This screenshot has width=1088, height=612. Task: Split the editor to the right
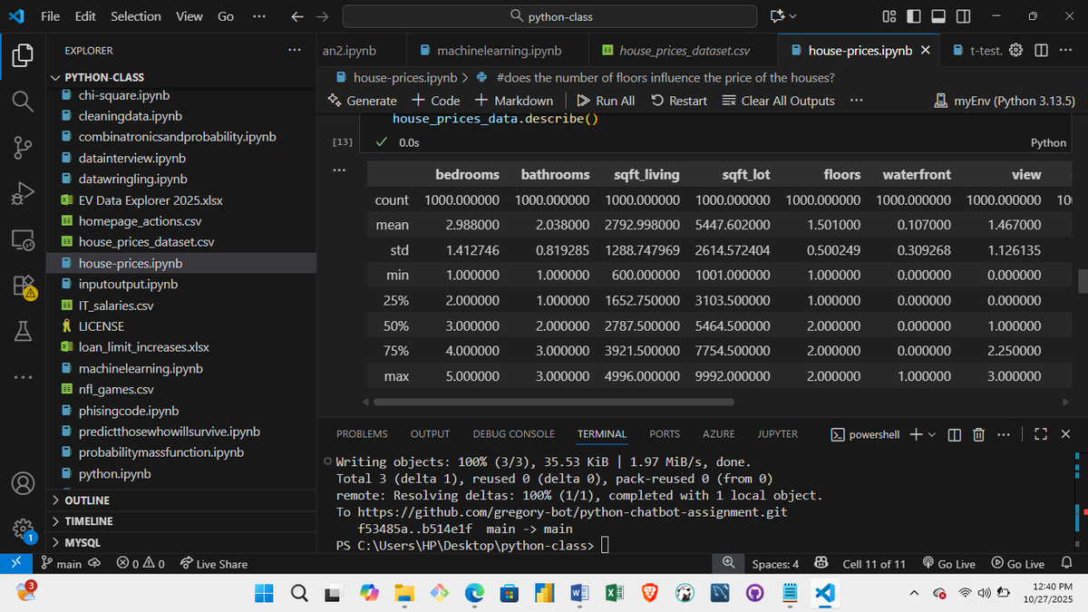coord(1041,50)
